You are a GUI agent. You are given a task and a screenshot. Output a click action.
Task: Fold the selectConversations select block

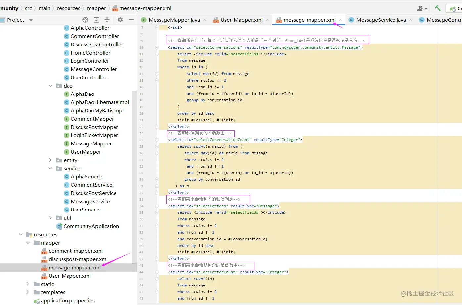[157, 47]
